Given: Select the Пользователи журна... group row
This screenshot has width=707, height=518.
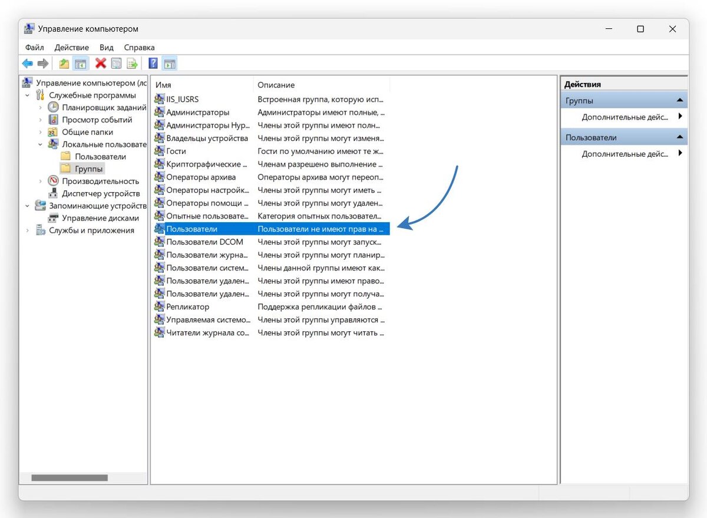Looking at the screenshot, I should pos(270,255).
